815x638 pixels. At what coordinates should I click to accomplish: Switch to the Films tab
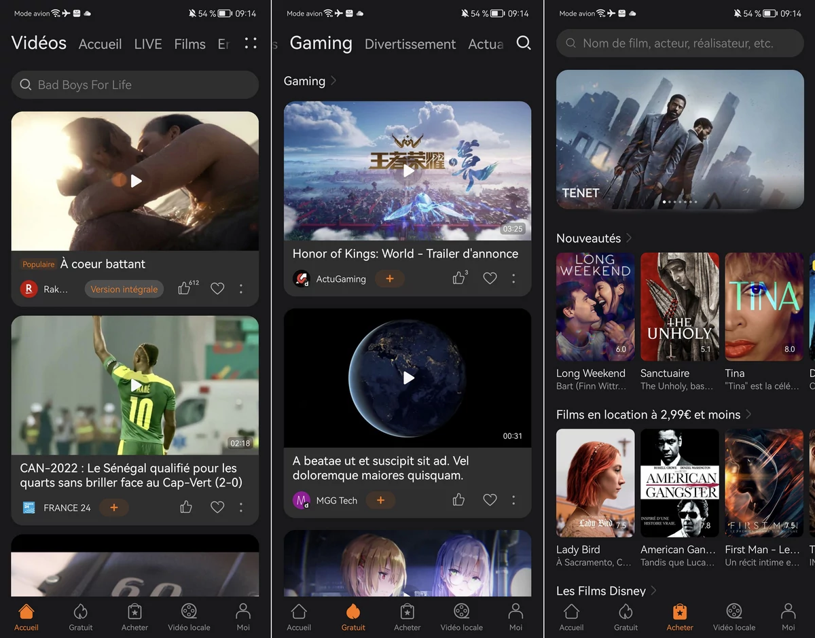(x=190, y=44)
